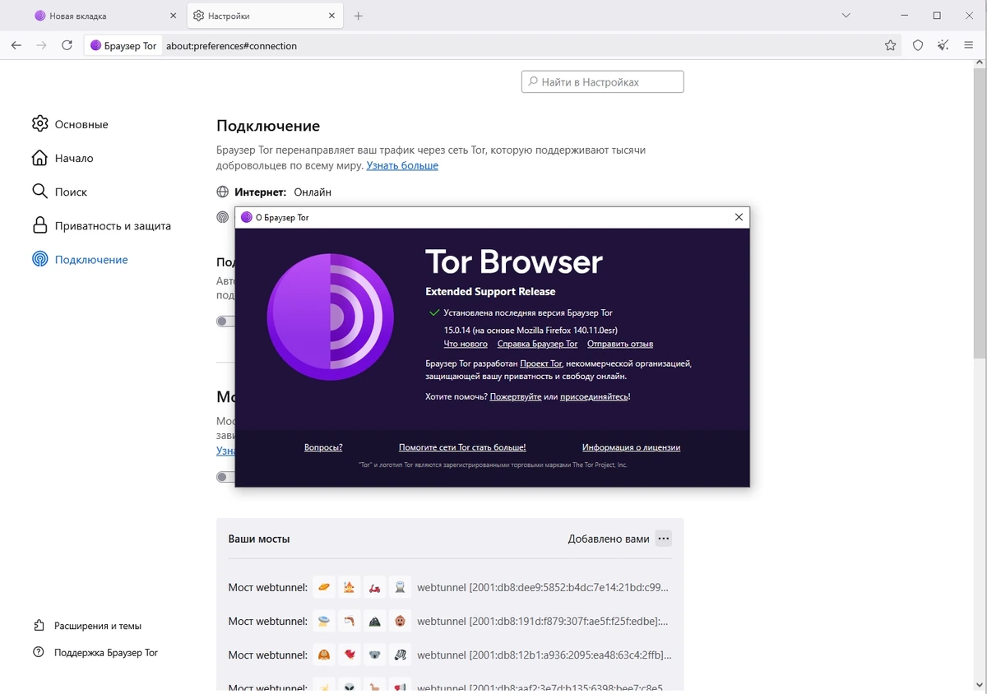Click the puzzle icon for Расширения и темы
Image resolution: width=987 pixels, height=694 pixels.
39,626
